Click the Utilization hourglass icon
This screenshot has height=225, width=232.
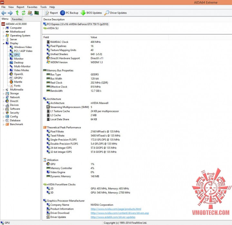point(45,160)
